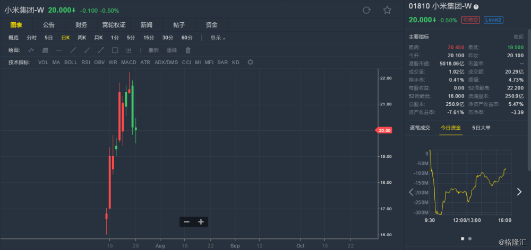The width and height of the screenshot is (531, 250).
Task: Click the 20.29亿 turnover value
Action: pyautogui.click(x=513, y=72)
